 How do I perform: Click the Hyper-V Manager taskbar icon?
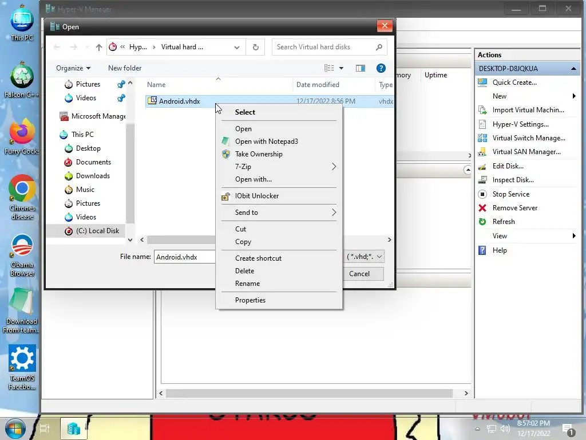[x=74, y=429]
